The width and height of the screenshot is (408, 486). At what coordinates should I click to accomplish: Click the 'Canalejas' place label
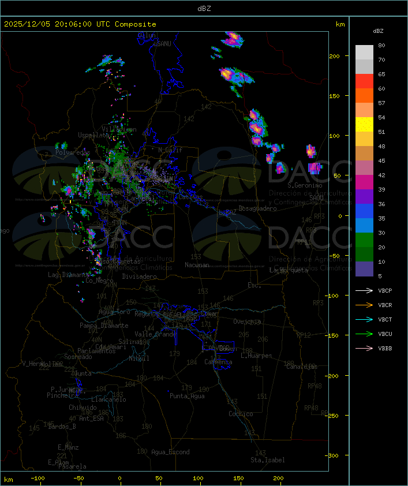302,367
